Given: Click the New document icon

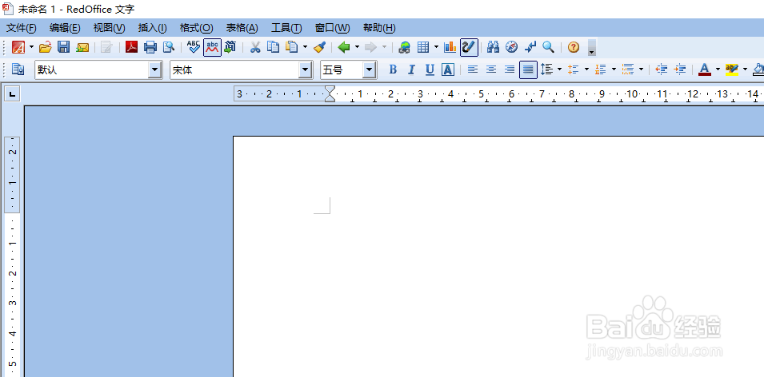Looking at the screenshot, I should point(18,47).
